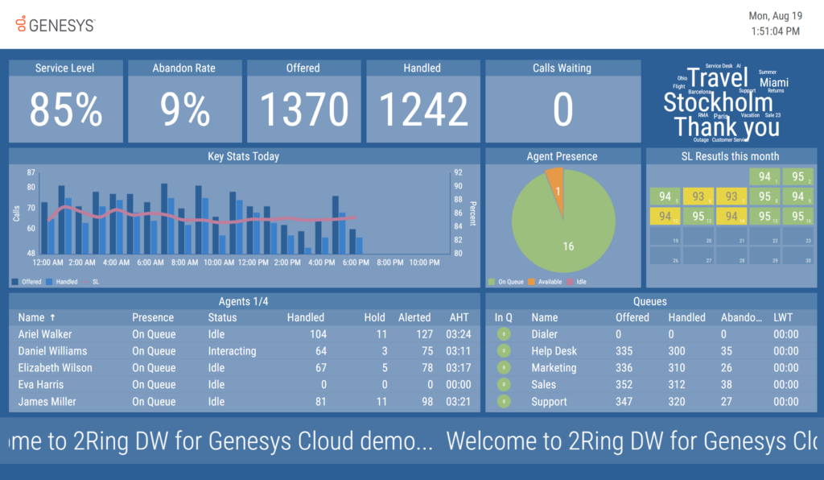Click day 16 cell in SL results calendar
The image size is (824, 480).
tap(797, 217)
